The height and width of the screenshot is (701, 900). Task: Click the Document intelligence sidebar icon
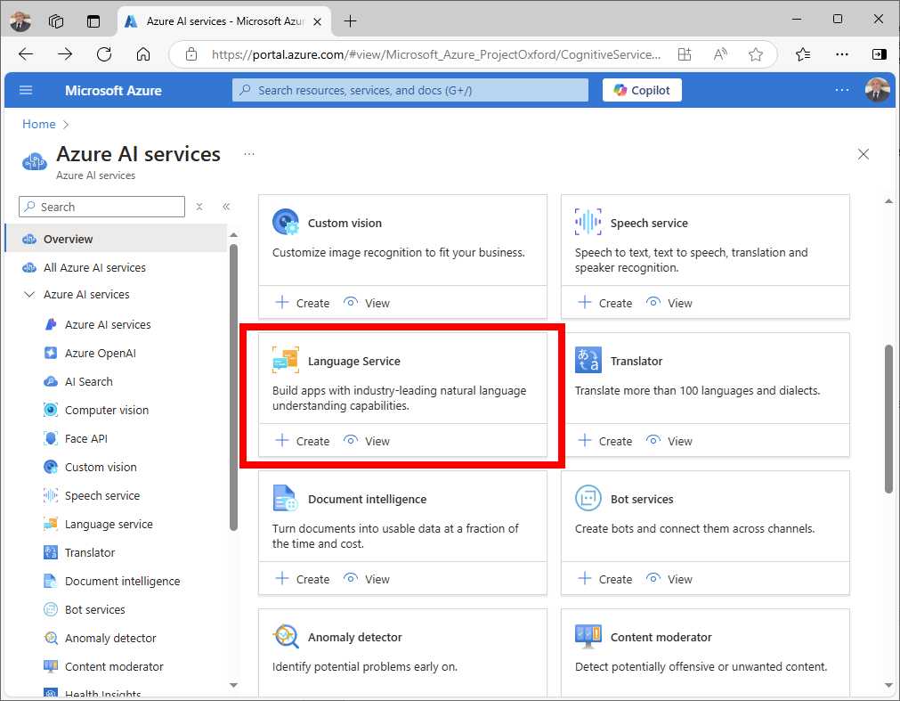pos(51,581)
